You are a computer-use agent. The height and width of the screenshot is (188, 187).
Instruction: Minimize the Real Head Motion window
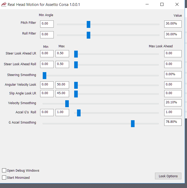[x=147, y=4]
